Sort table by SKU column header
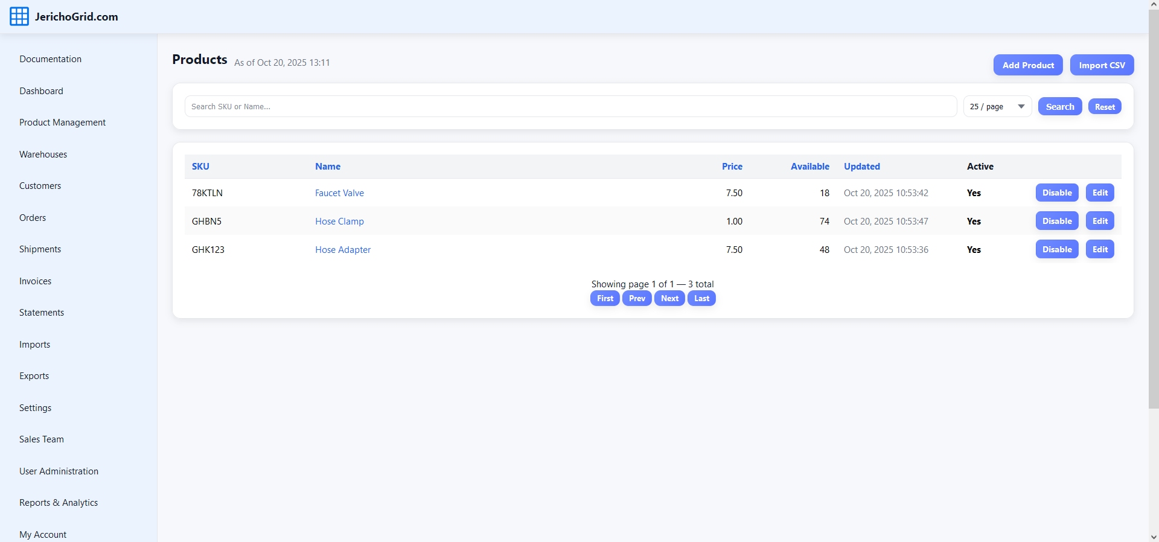Image resolution: width=1159 pixels, height=542 pixels. (200, 167)
